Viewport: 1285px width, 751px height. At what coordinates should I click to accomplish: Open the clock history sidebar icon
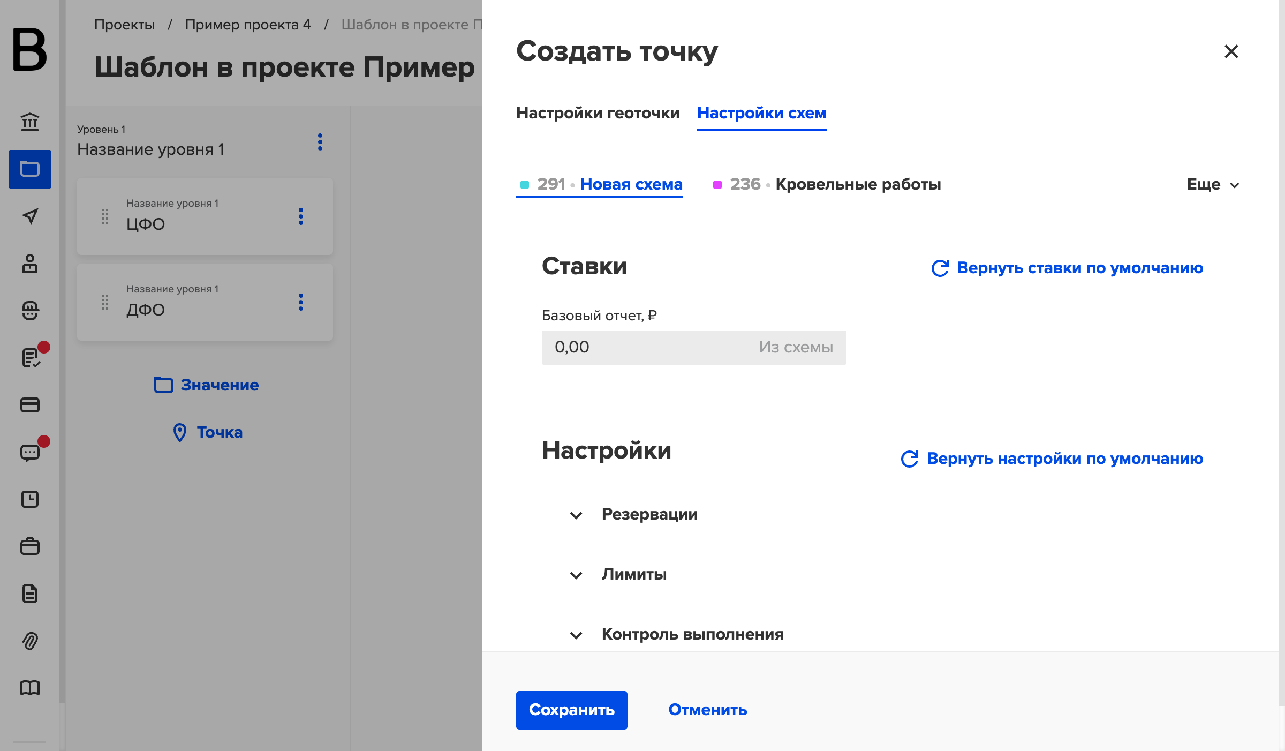pyautogui.click(x=30, y=499)
